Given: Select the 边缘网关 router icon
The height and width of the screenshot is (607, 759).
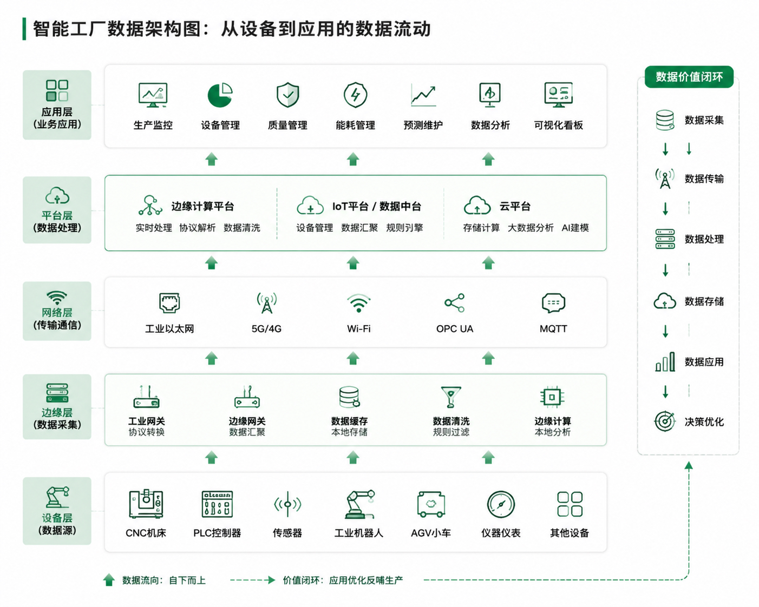Looking at the screenshot, I should coord(247,397).
